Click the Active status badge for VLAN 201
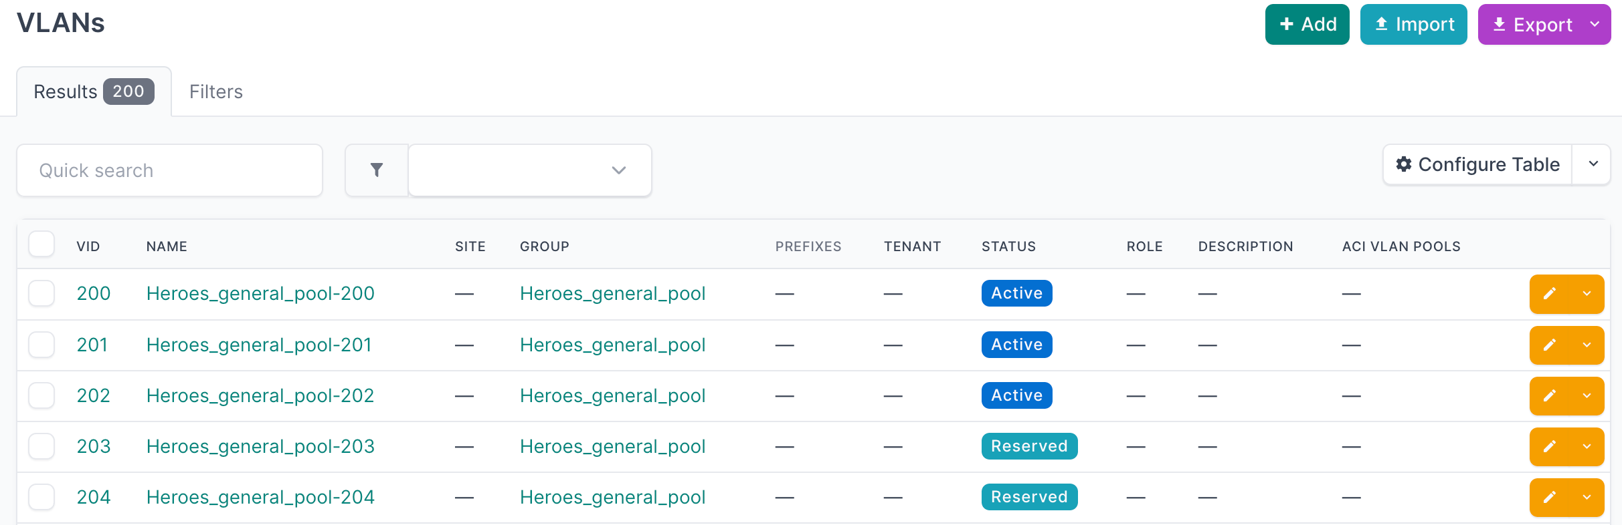Screen dimensions: 1622x525 [1017, 345]
